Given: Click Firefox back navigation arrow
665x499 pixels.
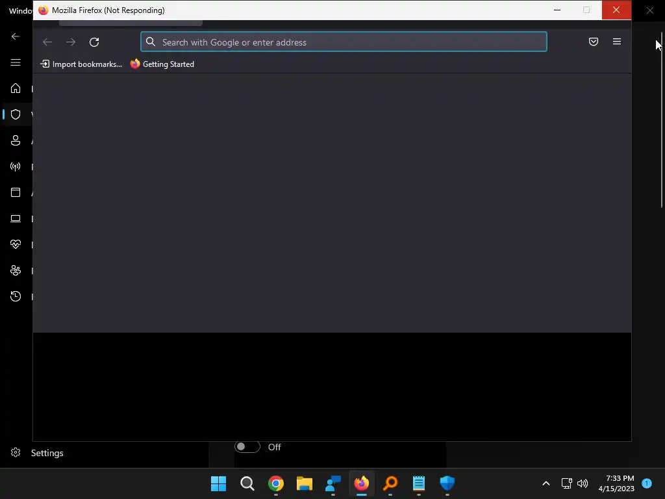Looking at the screenshot, I should (47, 42).
